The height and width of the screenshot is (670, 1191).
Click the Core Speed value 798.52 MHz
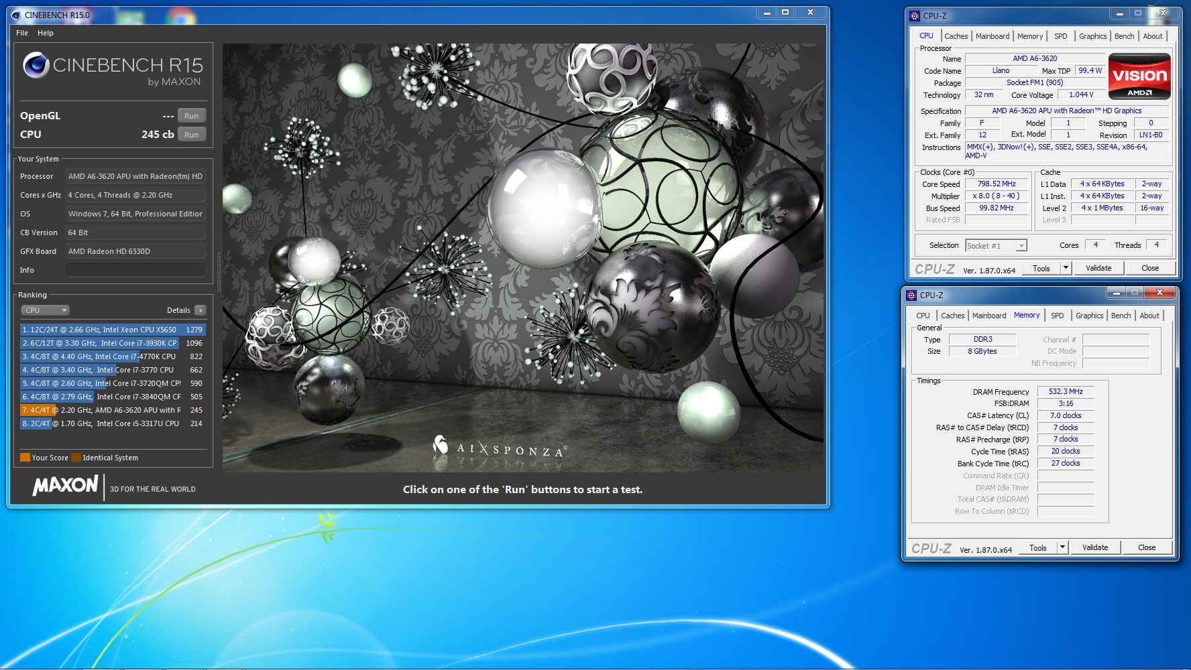pos(997,184)
